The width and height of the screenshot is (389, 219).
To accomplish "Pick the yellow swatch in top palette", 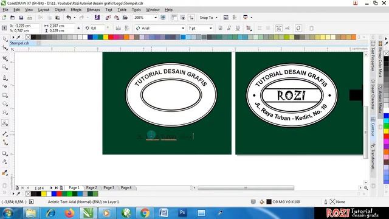I will pos(106,37).
